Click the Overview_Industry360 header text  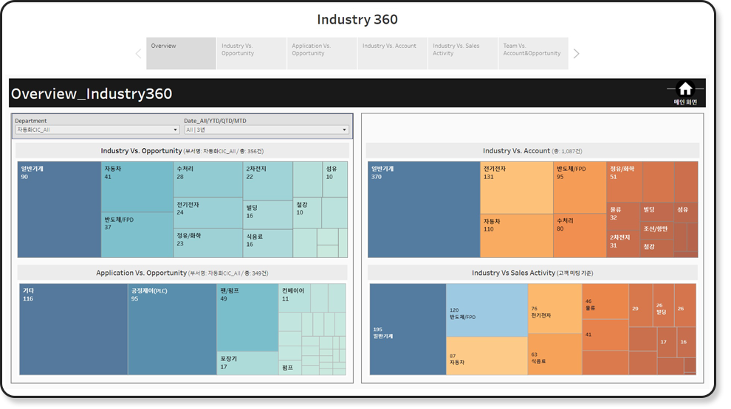[92, 94]
